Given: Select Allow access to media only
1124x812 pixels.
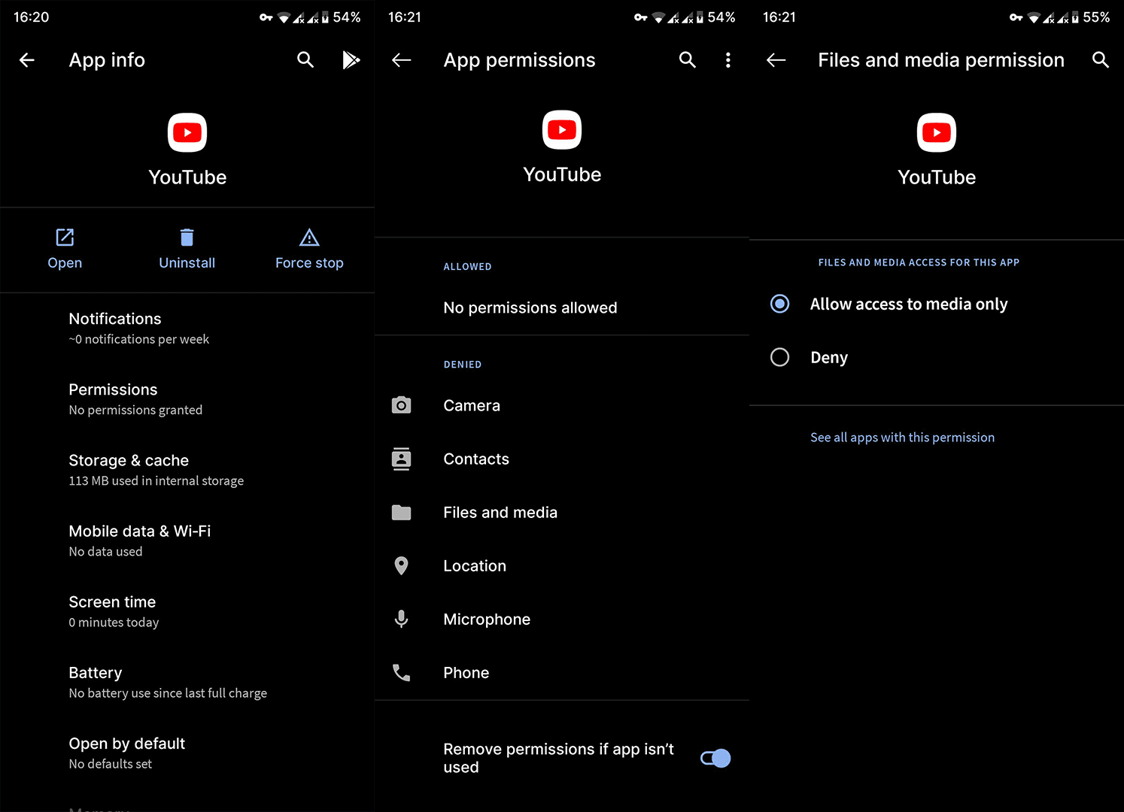Looking at the screenshot, I should click(x=779, y=304).
